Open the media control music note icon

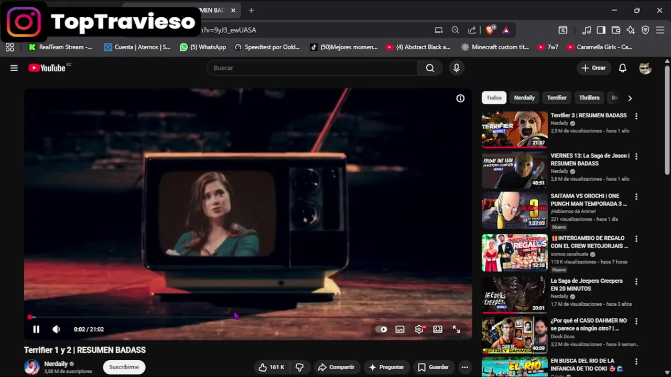587,30
